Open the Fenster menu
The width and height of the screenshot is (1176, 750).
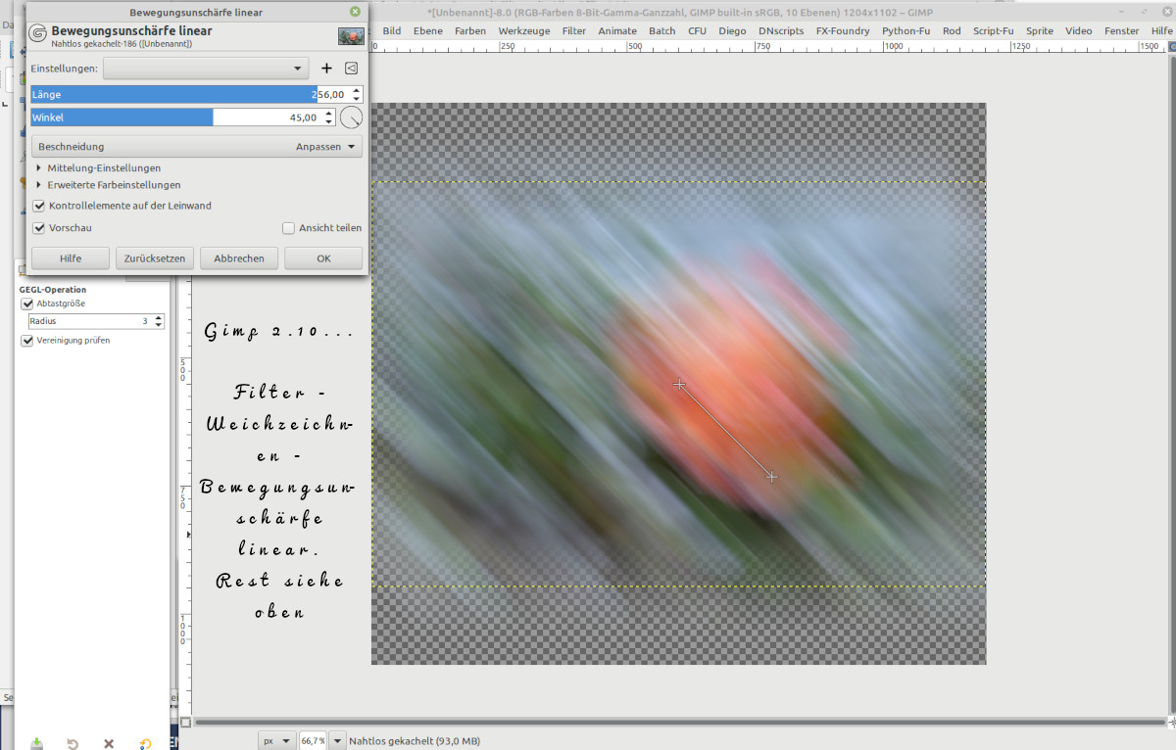point(1122,30)
